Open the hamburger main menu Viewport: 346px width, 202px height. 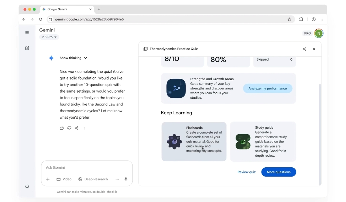click(27, 32)
